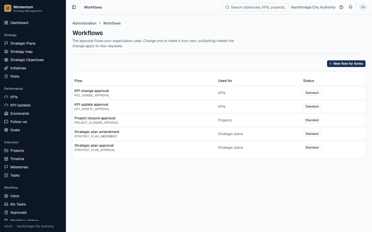Click the Inbox layers icon
This screenshot has height=232, width=372.
tap(6, 196)
